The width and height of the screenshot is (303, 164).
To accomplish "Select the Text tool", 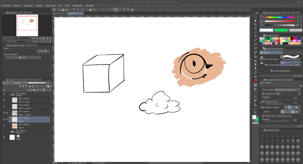I will pyautogui.click(x=255, y=105).
